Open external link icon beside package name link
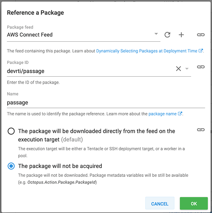This screenshot has height=213, width=212. pyautogui.click(x=180, y=114)
